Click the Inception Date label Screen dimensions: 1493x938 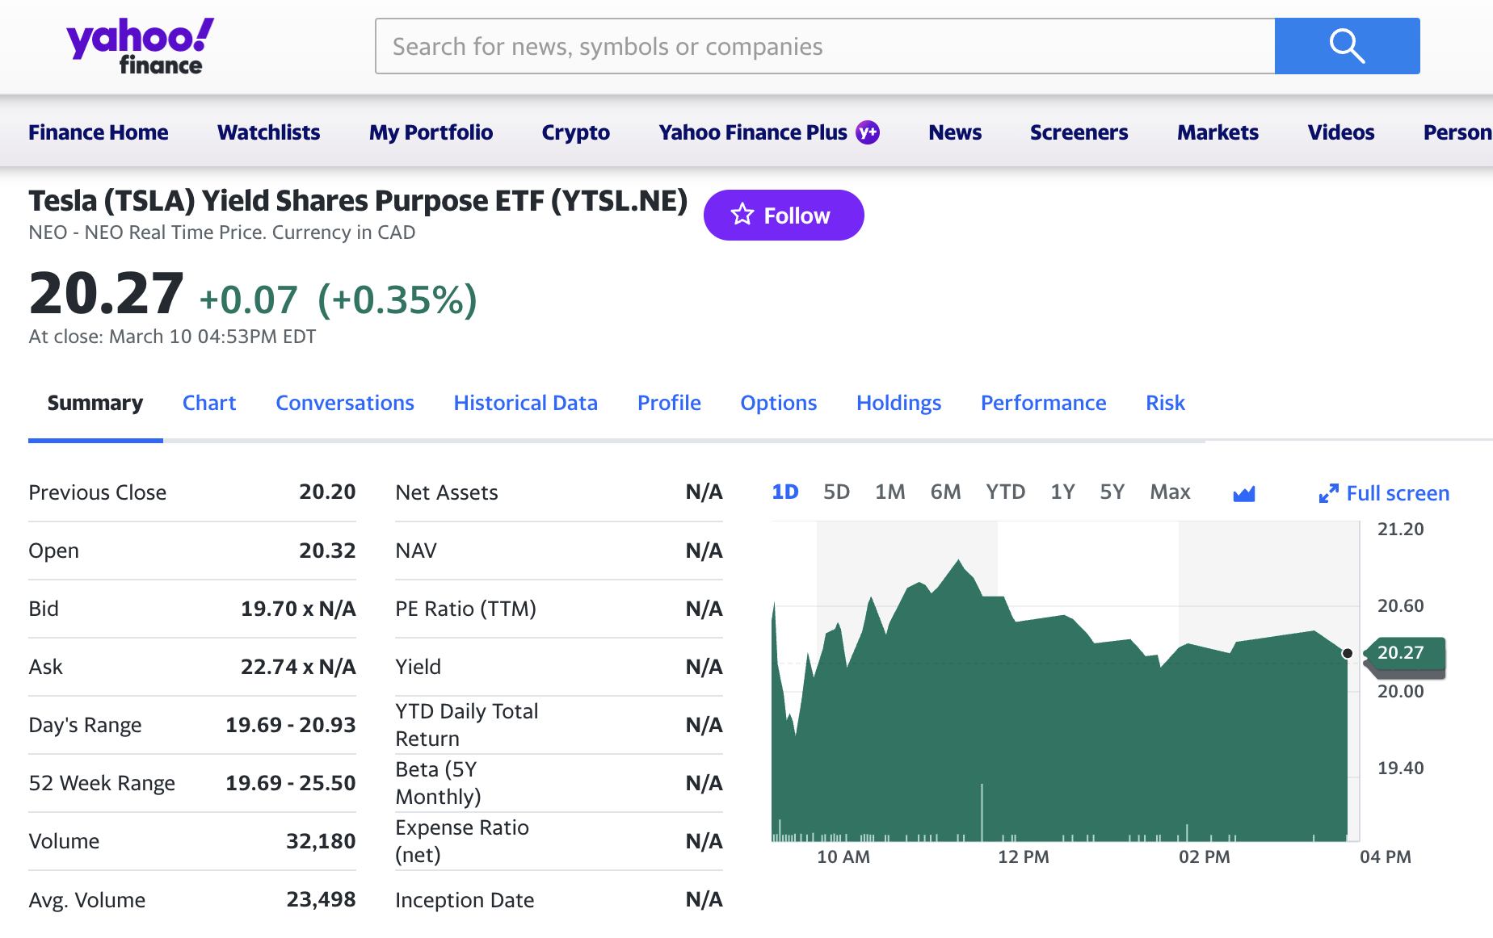(x=465, y=900)
